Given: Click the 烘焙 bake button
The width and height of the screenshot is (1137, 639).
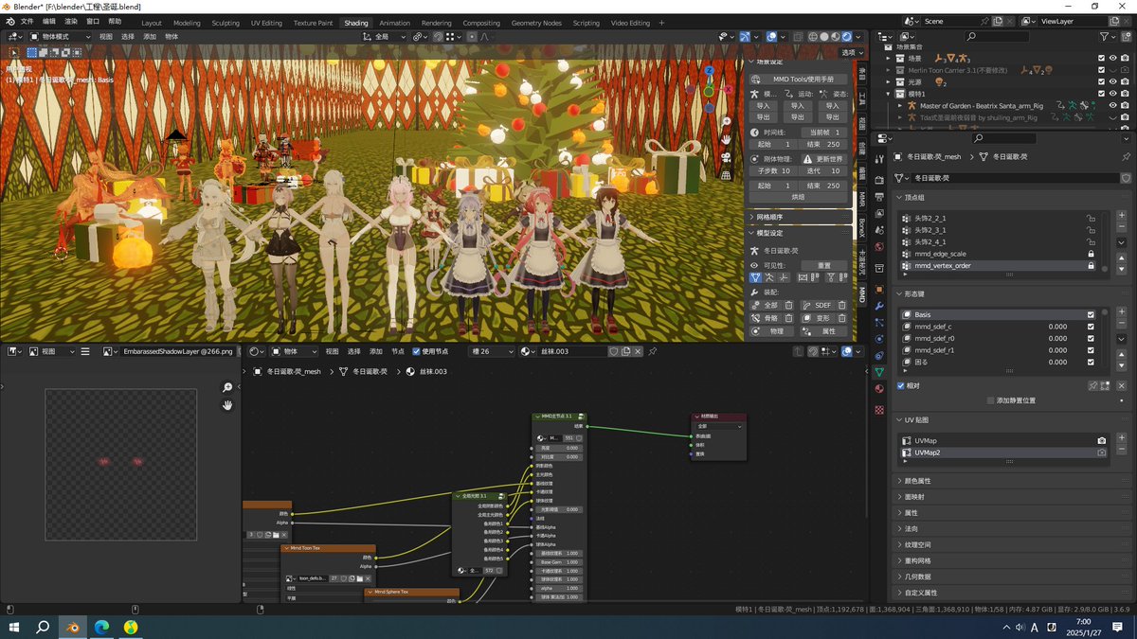Looking at the screenshot, I should pyautogui.click(x=798, y=197).
